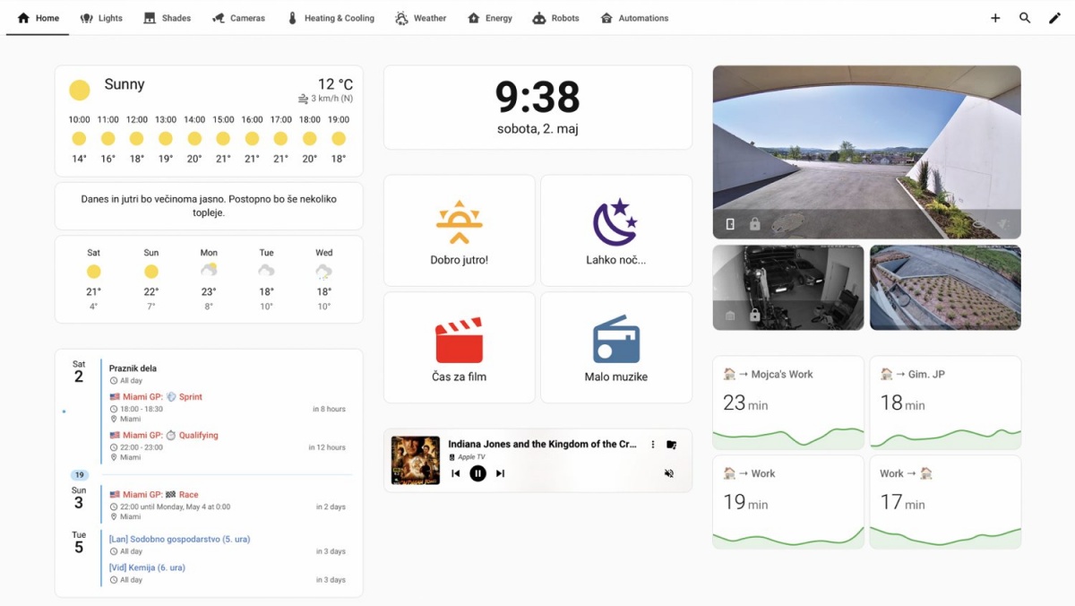Open search with the magnifier icon
This screenshot has height=606, width=1075.
1025,18
